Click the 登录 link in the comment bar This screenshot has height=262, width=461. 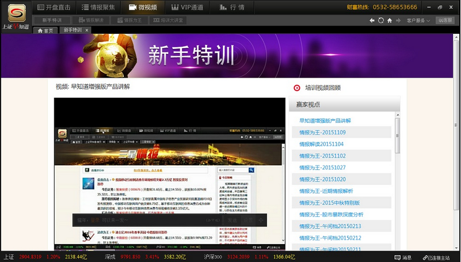tap(95, 220)
